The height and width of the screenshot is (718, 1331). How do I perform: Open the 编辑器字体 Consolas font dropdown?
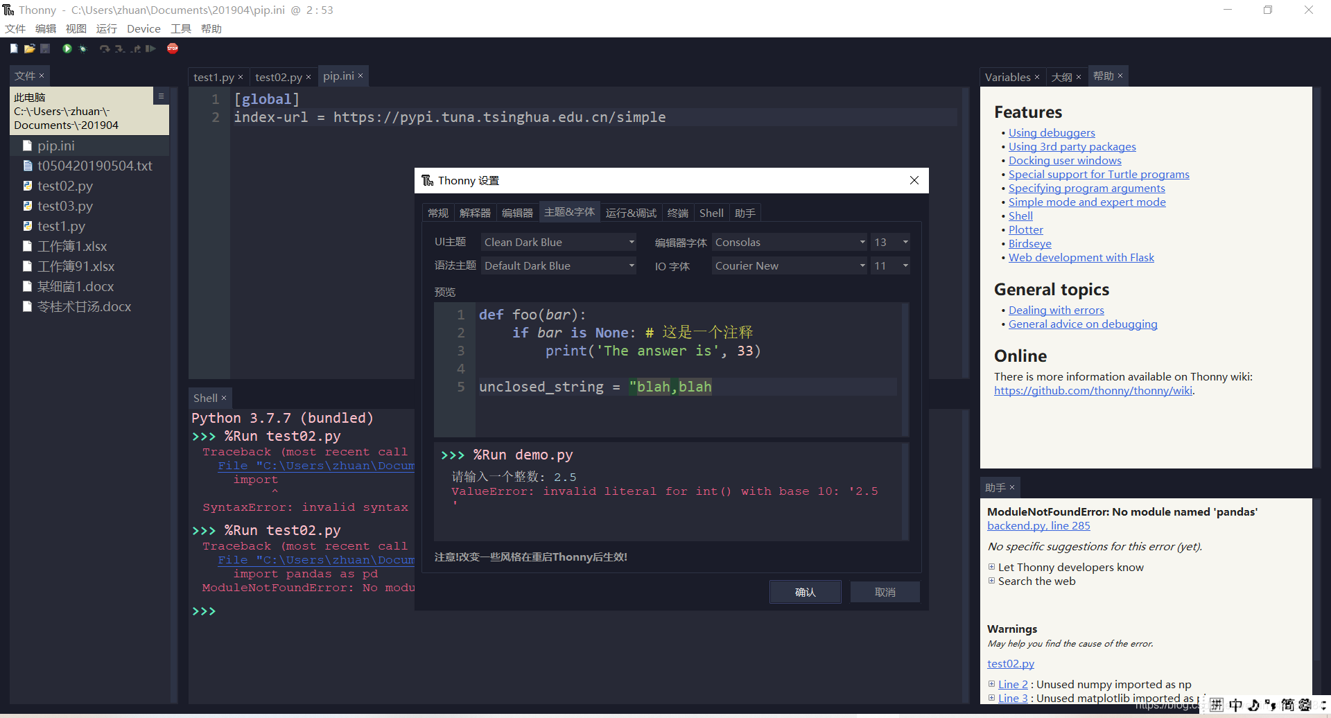pos(790,242)
